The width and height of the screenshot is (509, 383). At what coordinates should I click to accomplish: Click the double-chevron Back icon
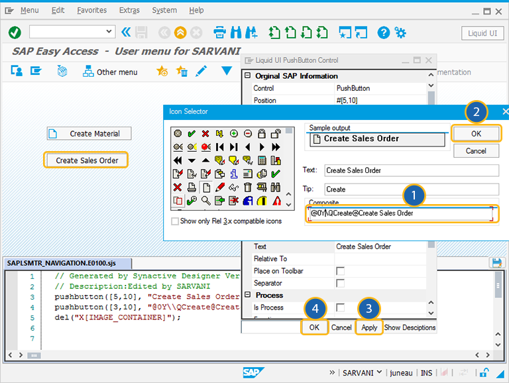coord(126,32)
